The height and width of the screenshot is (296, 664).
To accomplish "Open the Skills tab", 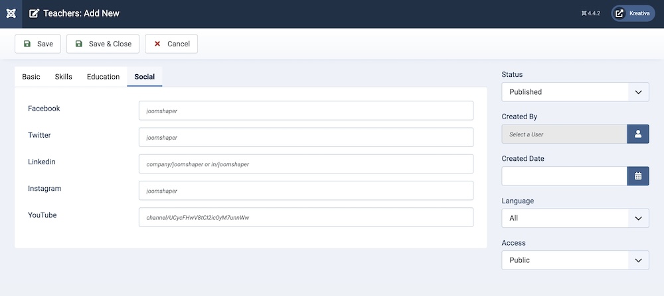I will coord(64,77).
